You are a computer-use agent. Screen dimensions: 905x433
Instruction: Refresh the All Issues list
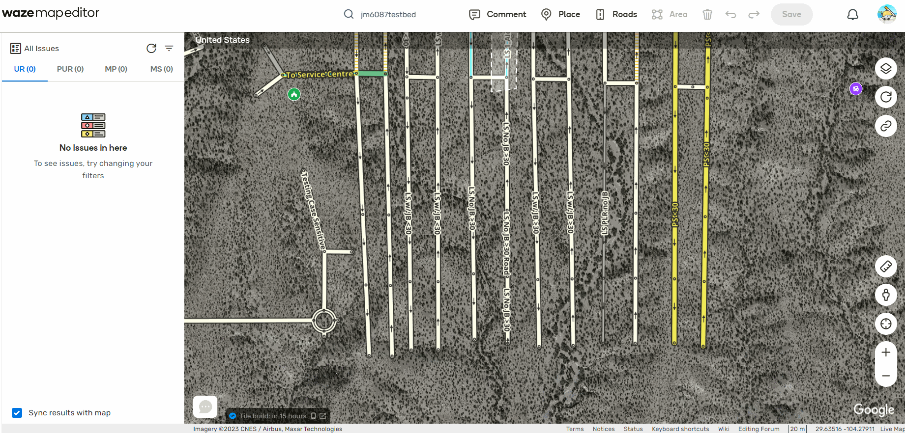(151, 48)
